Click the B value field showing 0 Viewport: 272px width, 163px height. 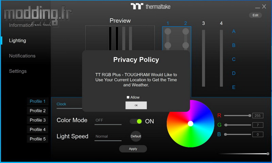[x=258, y=134]
